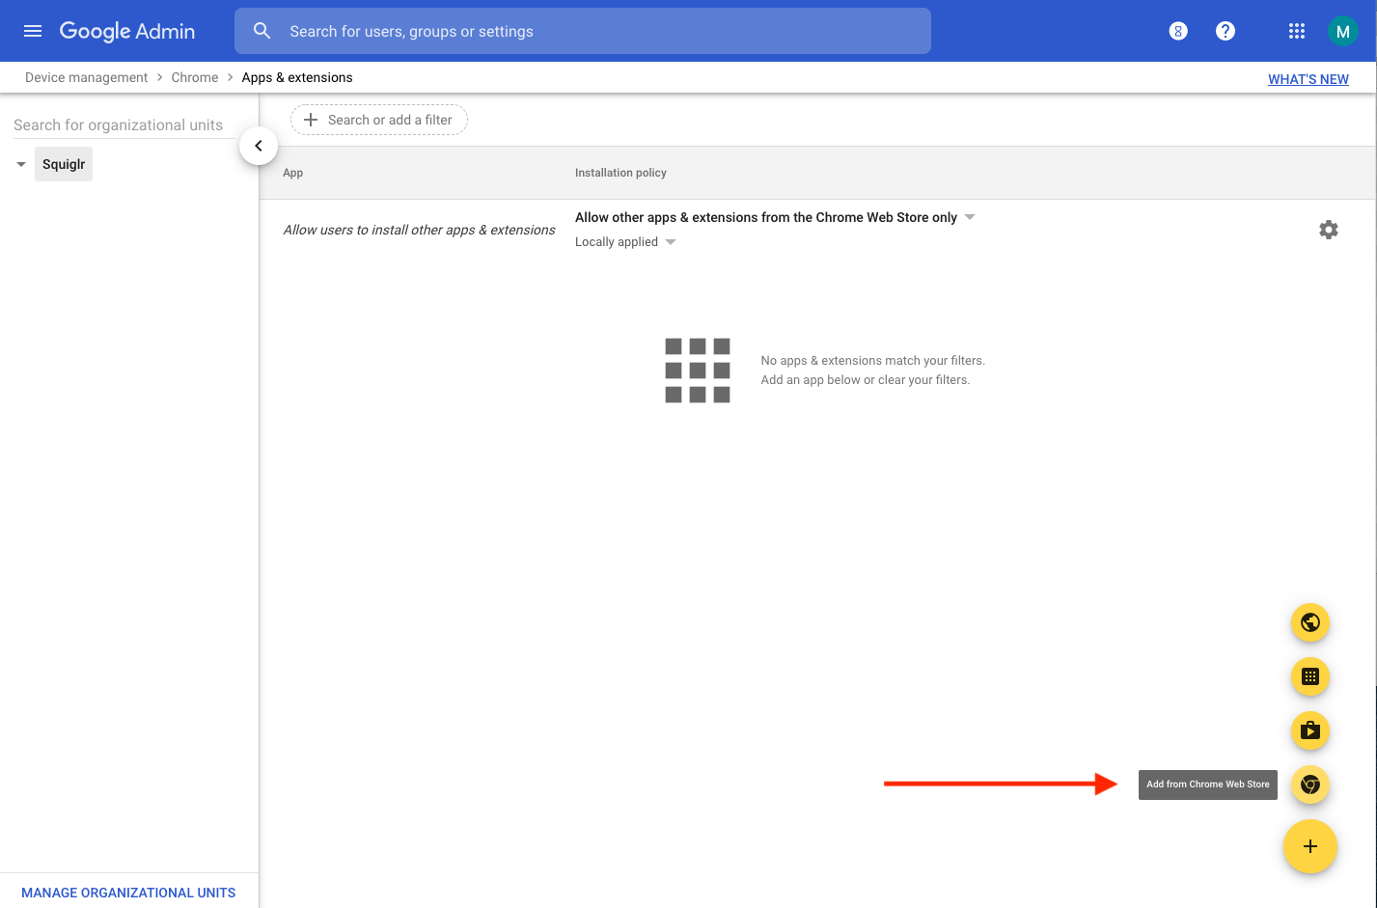The height and width of the screenshot is (908, 1377).
Task: Open the main hamburger menu
Action: [x=33, y=31]
